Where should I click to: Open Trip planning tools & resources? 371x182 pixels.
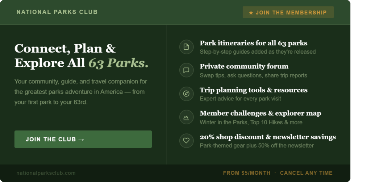pyautogui.click(x=253, y=90)
